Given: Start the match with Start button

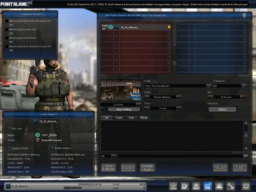Looking at the screenshot, I should 220,167.
